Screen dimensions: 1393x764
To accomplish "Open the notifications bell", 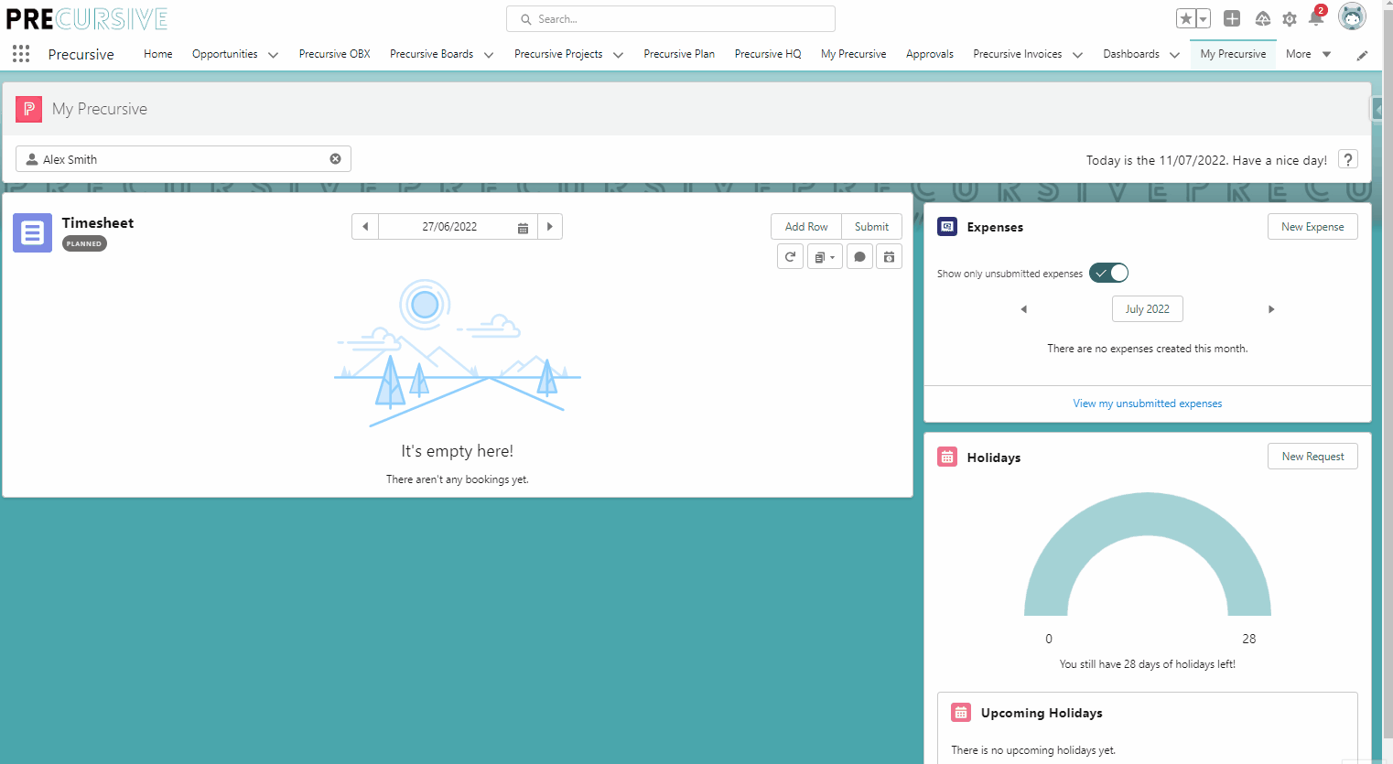I will (1316, 19).
